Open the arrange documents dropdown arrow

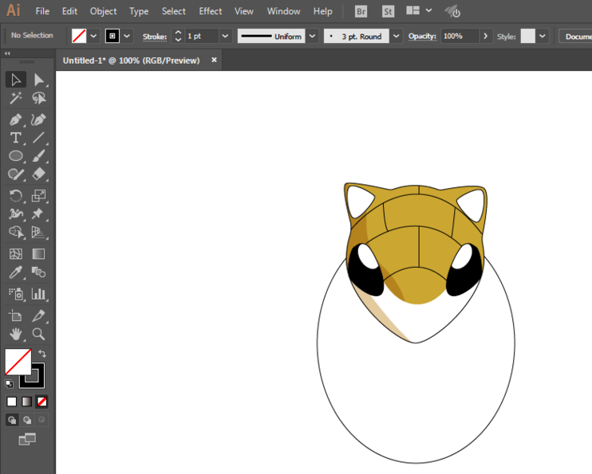pos(429,10)
